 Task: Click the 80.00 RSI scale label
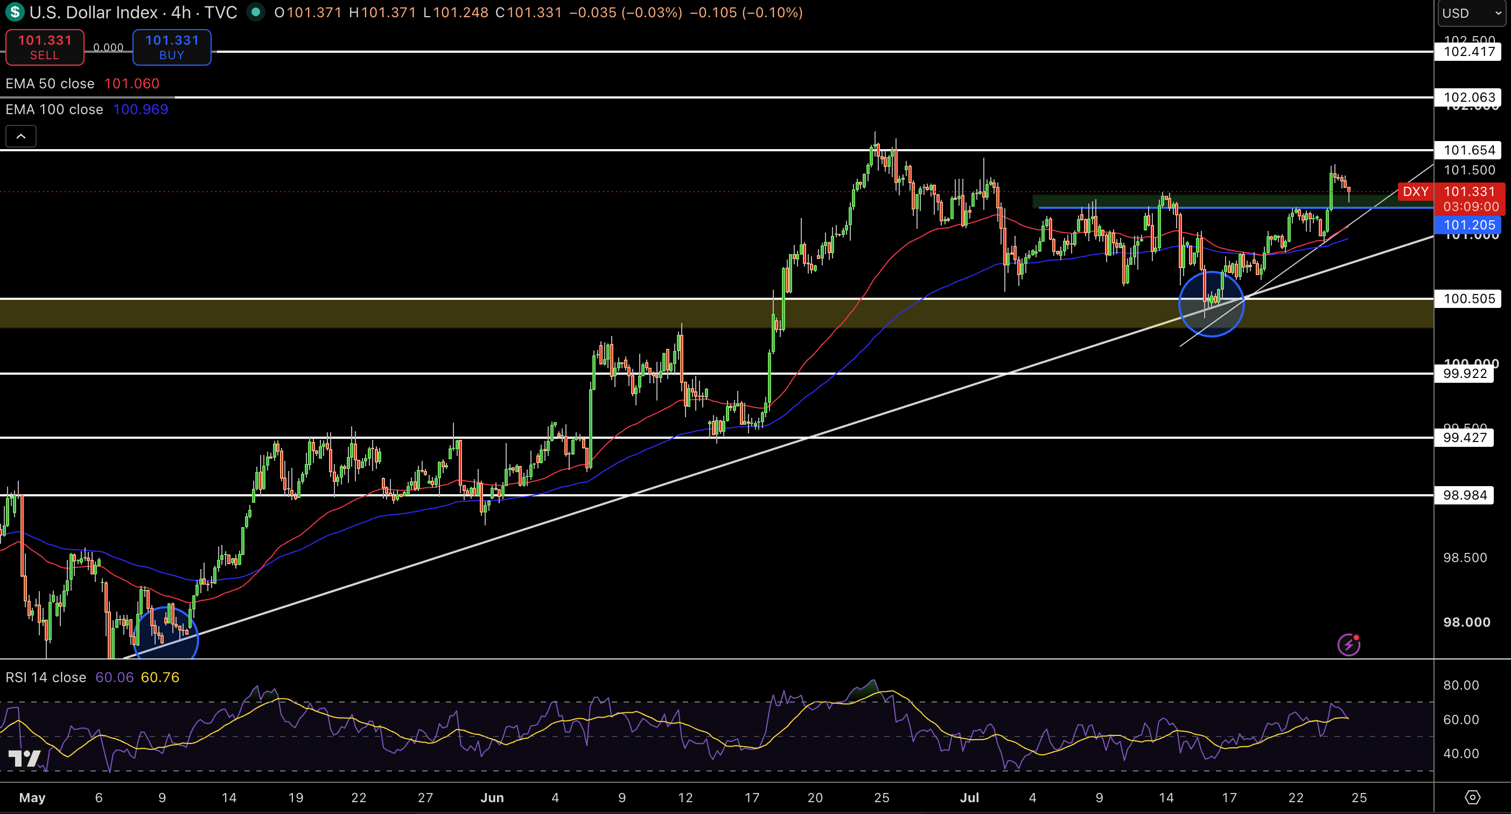tap(1460, 685)
